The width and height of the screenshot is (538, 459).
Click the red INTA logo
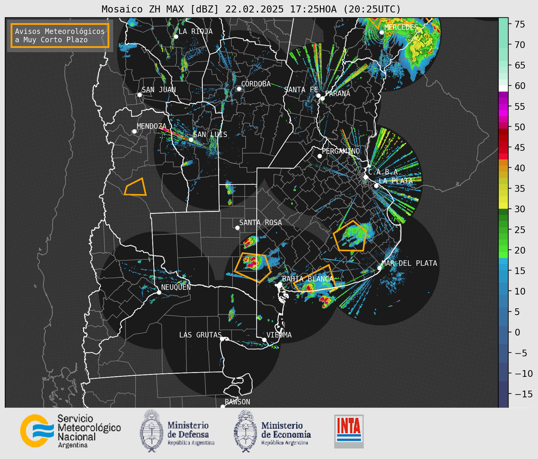click(349, 431)
